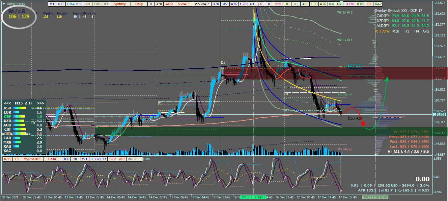Screen dimensions: 448x201
Task: Click the 2021.12.18 12:30 time marker
Action: pos(375,198)
